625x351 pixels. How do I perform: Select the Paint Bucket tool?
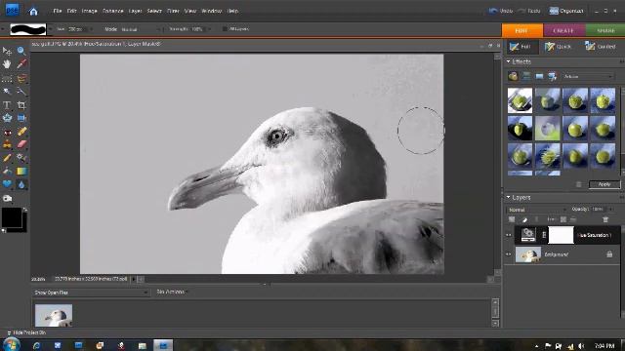(x=7, y=172)
